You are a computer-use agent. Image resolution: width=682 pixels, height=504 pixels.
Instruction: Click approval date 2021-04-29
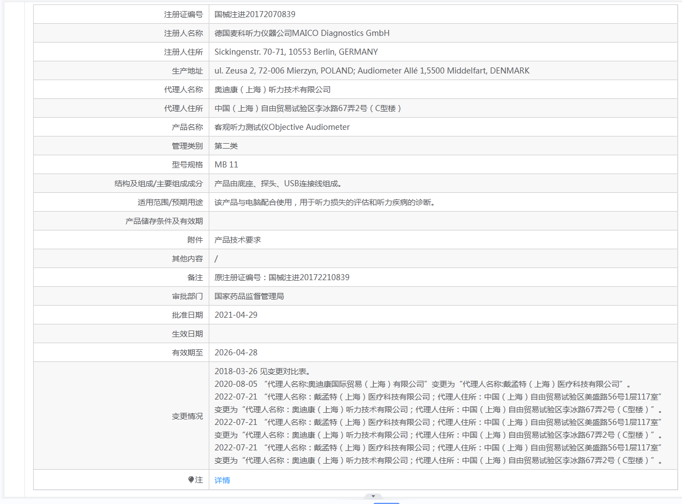click(236, 315)
